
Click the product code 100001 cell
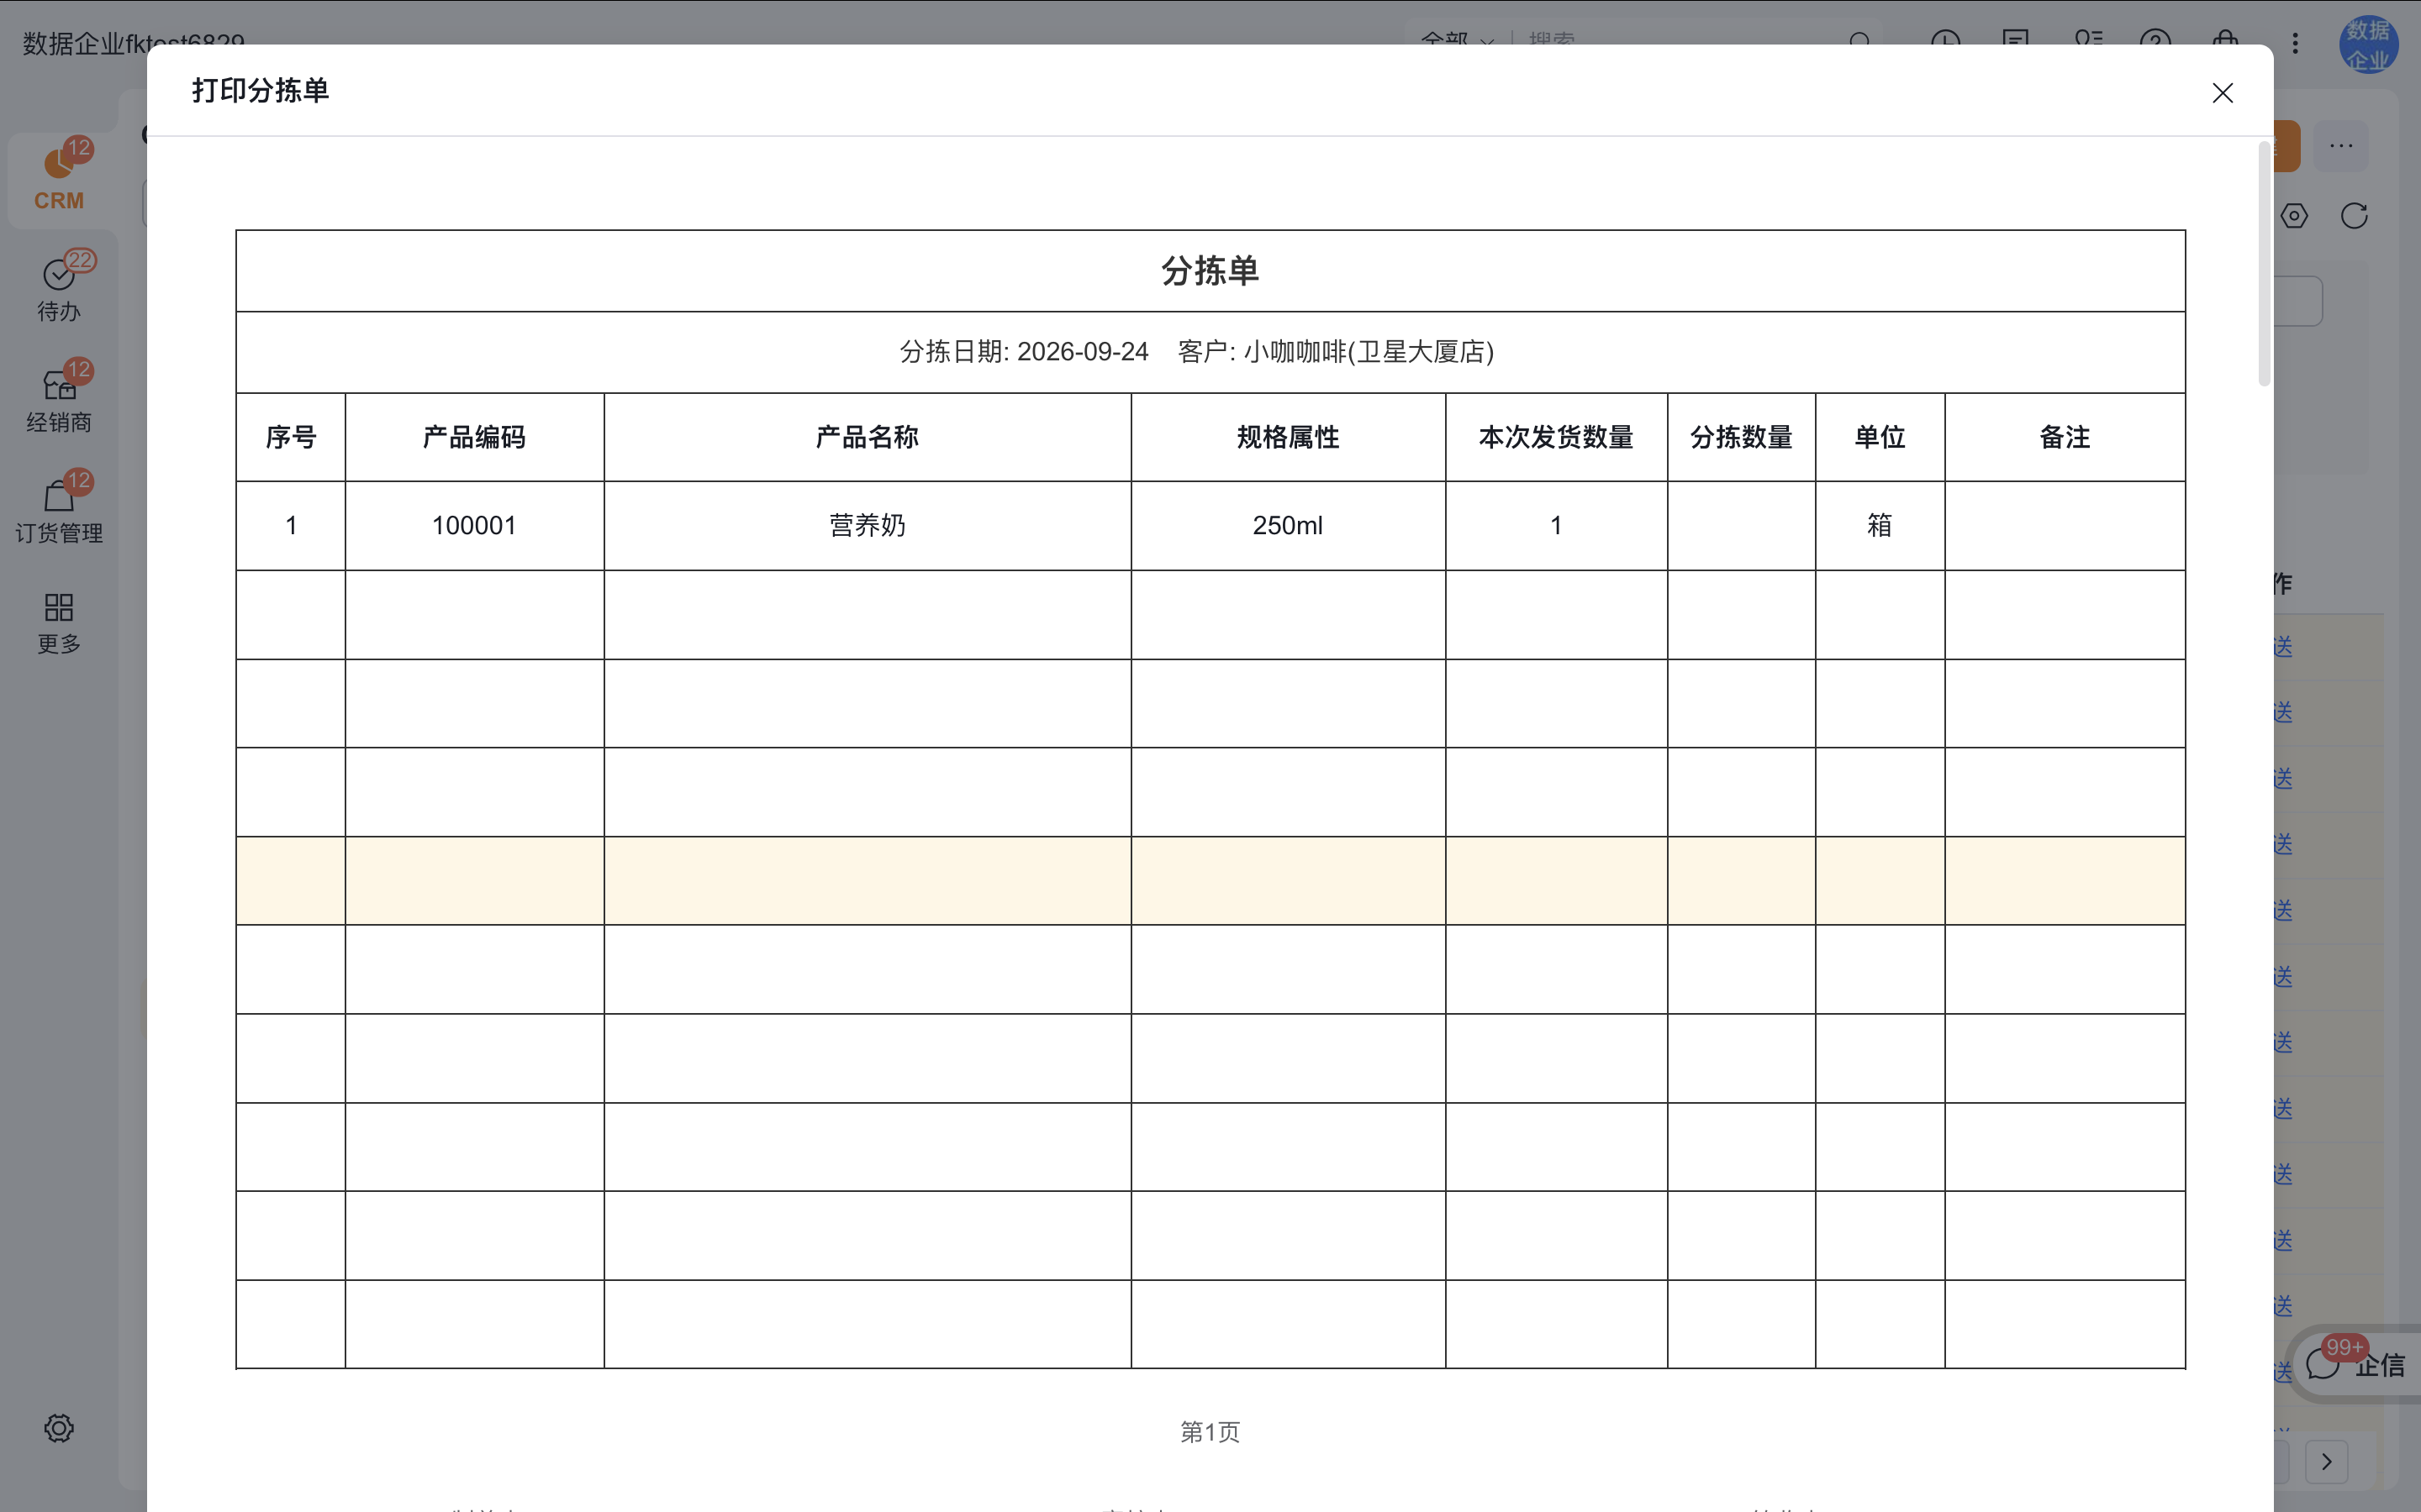click(x=474, y=526)
